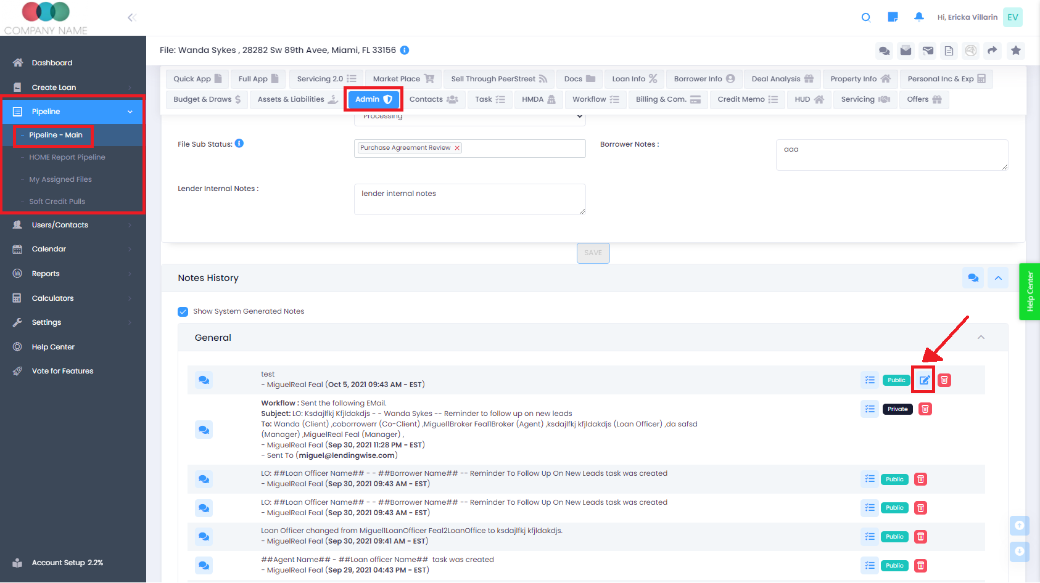The image size is (1040, 583).
Task: Collapse the General notes section
Action: click(981, 338)
